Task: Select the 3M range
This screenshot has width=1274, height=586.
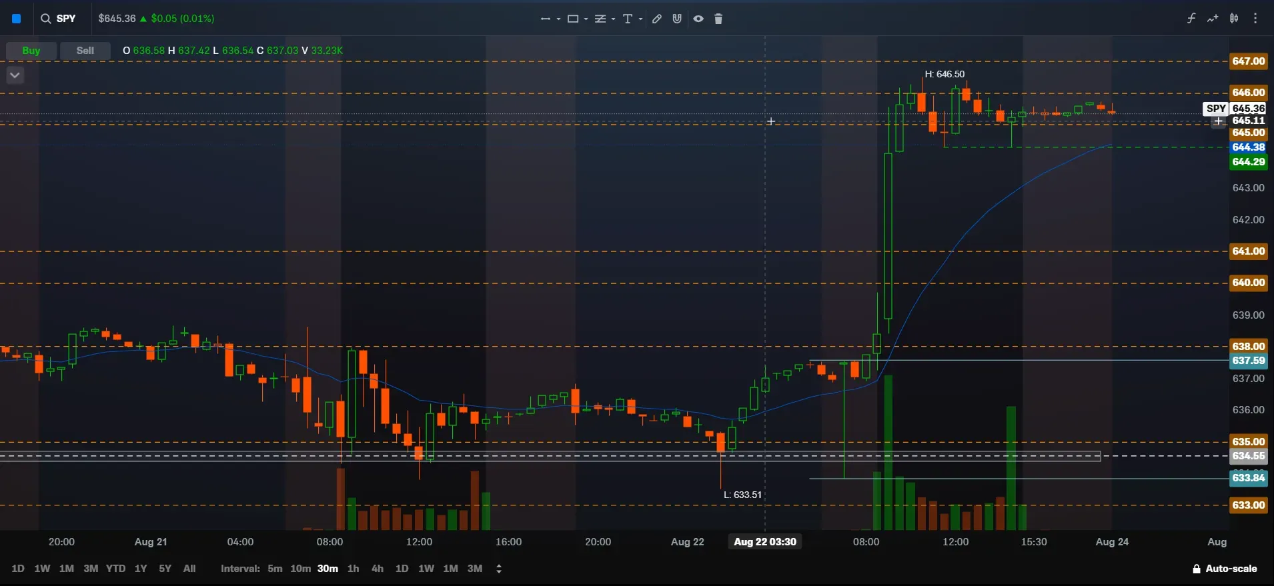Action: click(91, 569)
